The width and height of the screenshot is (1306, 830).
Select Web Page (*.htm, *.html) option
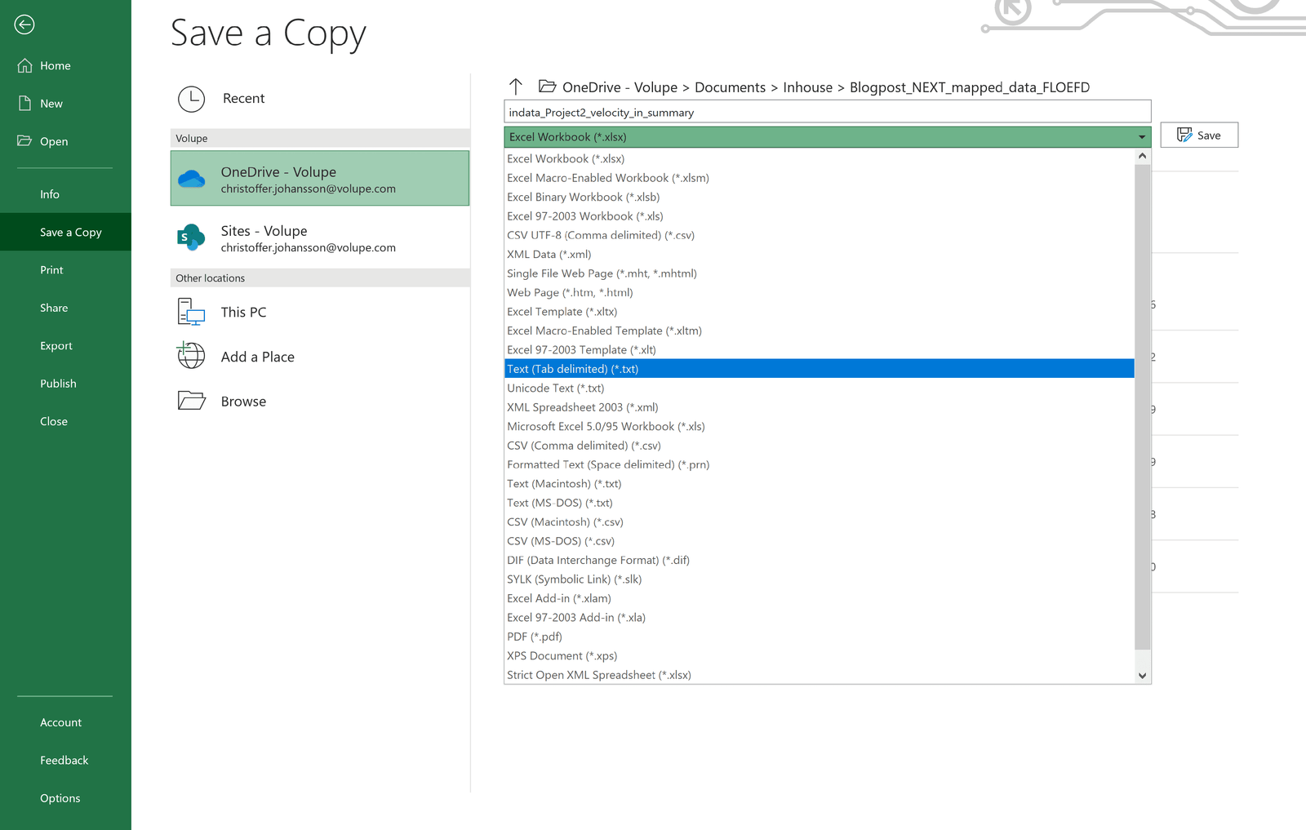820,292
